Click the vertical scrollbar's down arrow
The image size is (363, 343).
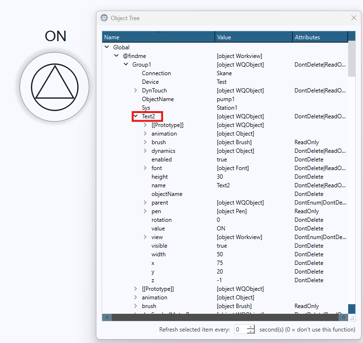351,309
